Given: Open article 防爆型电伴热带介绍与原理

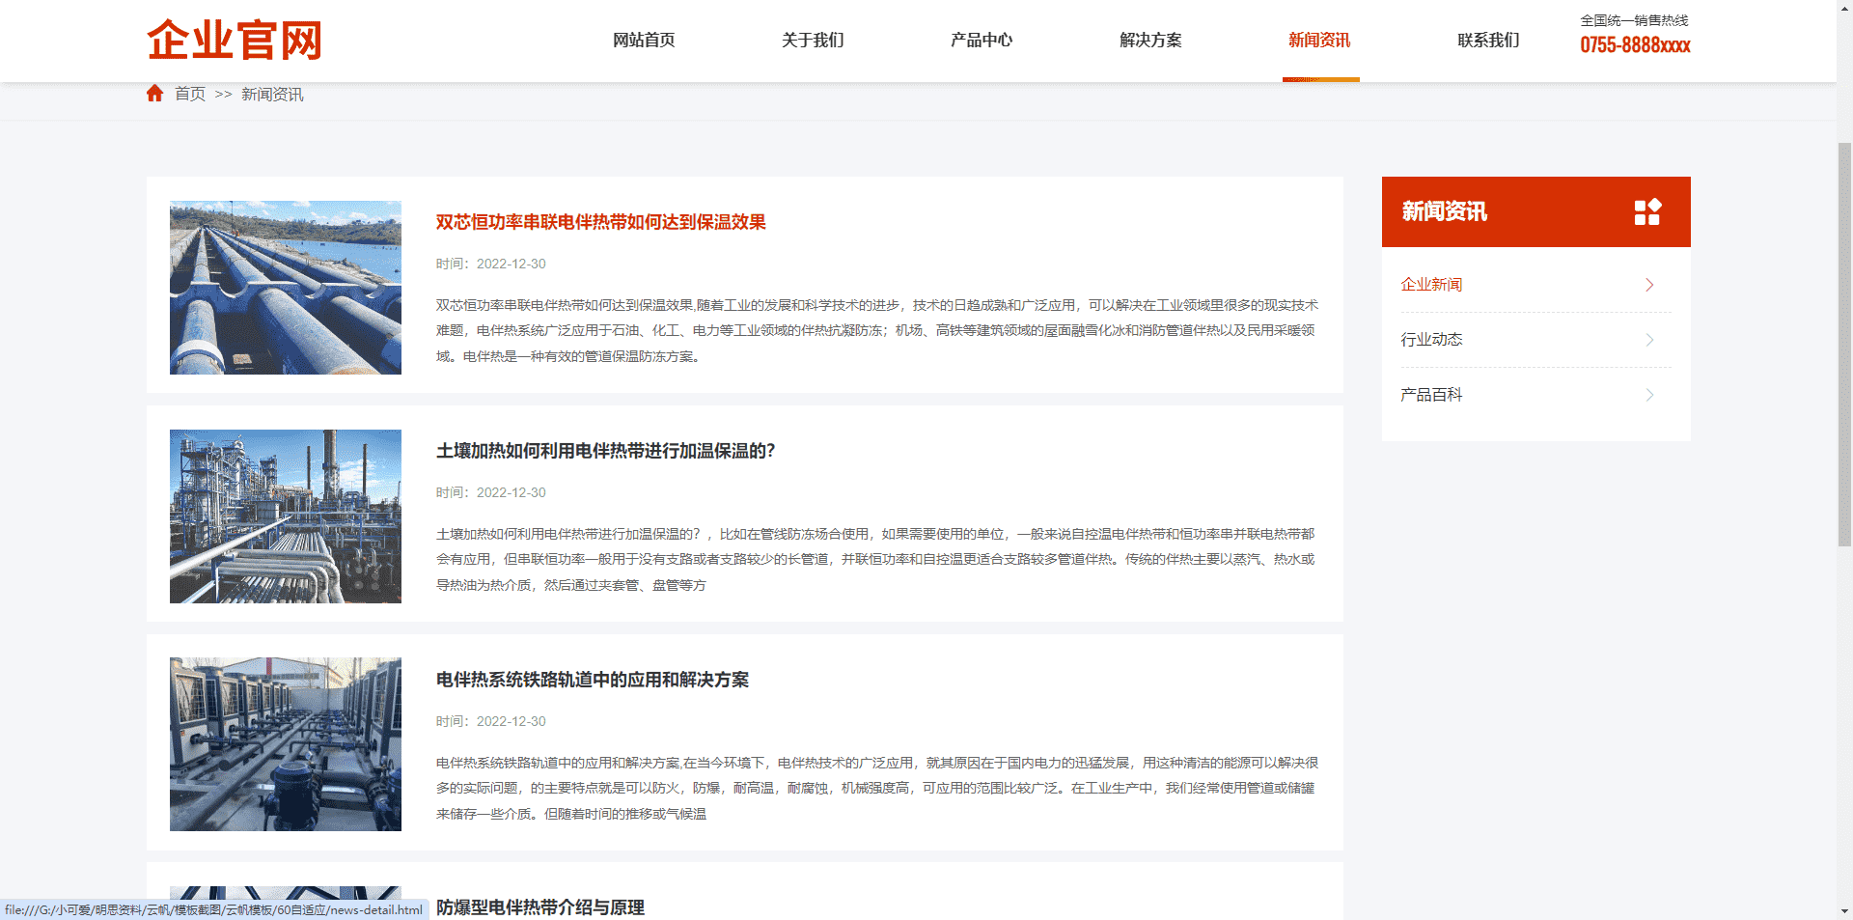Looking at the screenshot, I should click(540, 907).
